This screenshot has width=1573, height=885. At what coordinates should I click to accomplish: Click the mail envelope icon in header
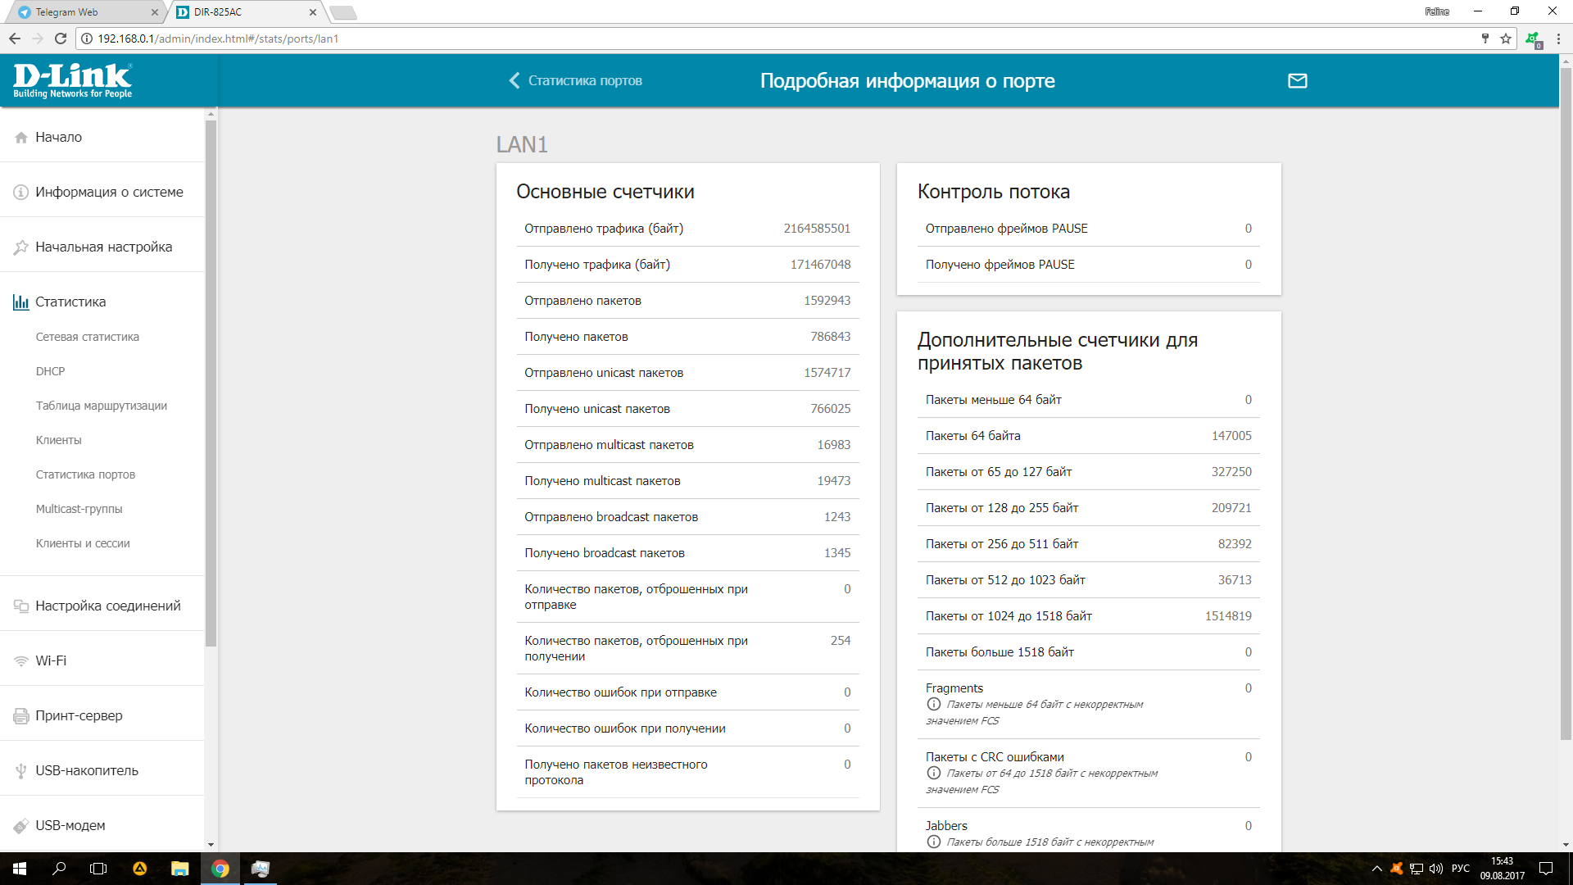pyautogui.click(x=1297, y=80)
